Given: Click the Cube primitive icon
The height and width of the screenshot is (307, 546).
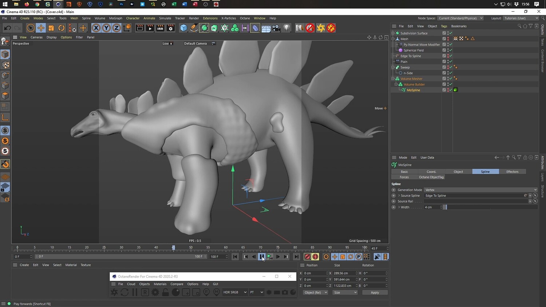Looking at the screenshot, I should click(184, 28).
